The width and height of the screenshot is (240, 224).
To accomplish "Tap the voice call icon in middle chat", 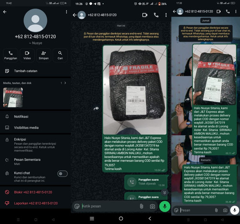I will click(x=156, y=15).
